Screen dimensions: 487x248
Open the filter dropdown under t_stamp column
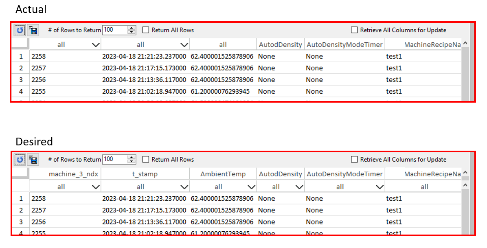[x=184, y=186]
